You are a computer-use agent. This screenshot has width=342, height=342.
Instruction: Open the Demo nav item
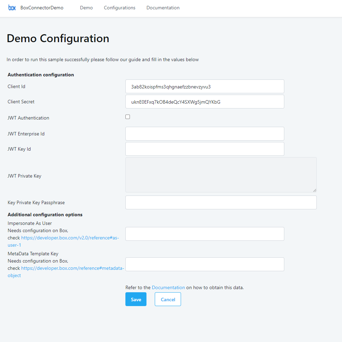pos(86,8)
